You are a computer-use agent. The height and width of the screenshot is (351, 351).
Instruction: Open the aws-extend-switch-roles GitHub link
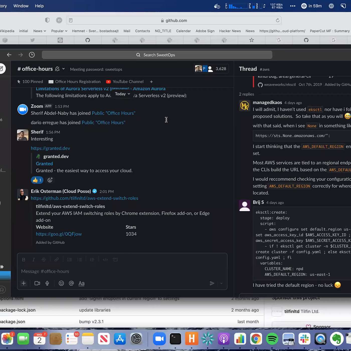pos(84,198)
